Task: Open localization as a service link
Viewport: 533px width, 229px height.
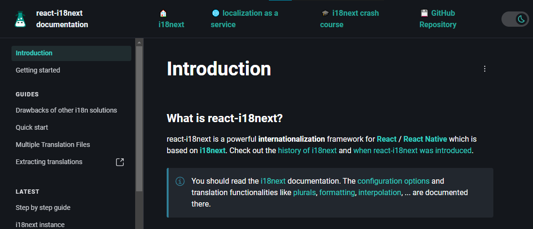Action: point(245,19)
